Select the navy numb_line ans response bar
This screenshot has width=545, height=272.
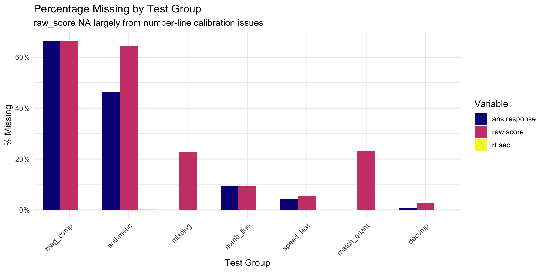pyautogui.click(x=230, y=198)
